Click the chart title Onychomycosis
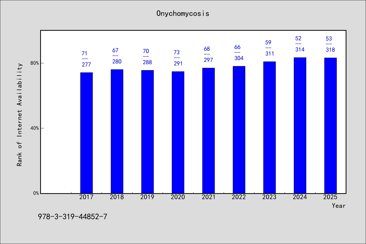 coord(183,13)
